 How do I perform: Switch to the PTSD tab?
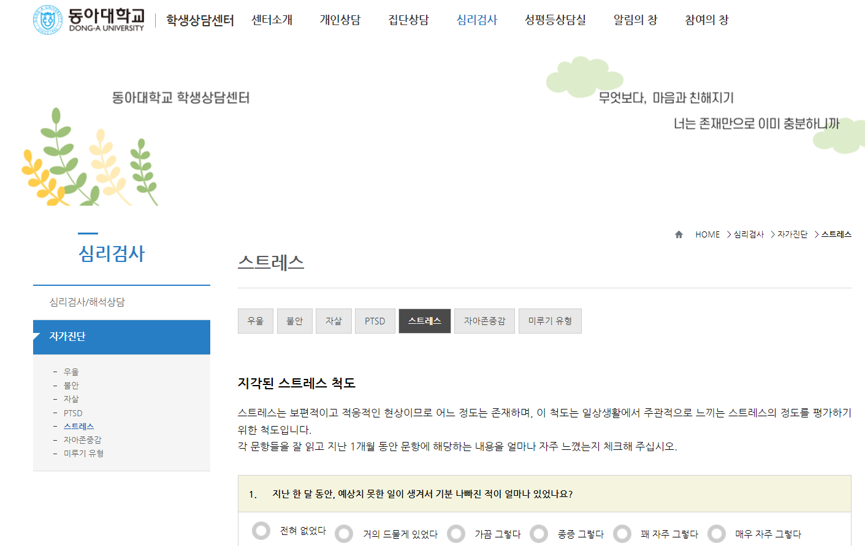click(375, 321)
